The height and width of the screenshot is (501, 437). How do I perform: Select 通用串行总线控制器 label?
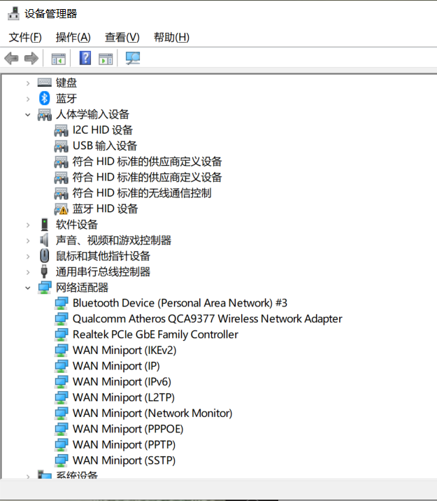click(x=103, y=271)
